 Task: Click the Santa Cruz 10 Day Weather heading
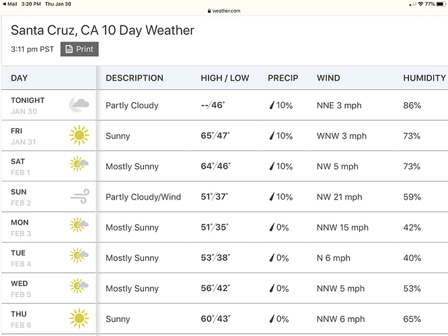tap(102, 31)
